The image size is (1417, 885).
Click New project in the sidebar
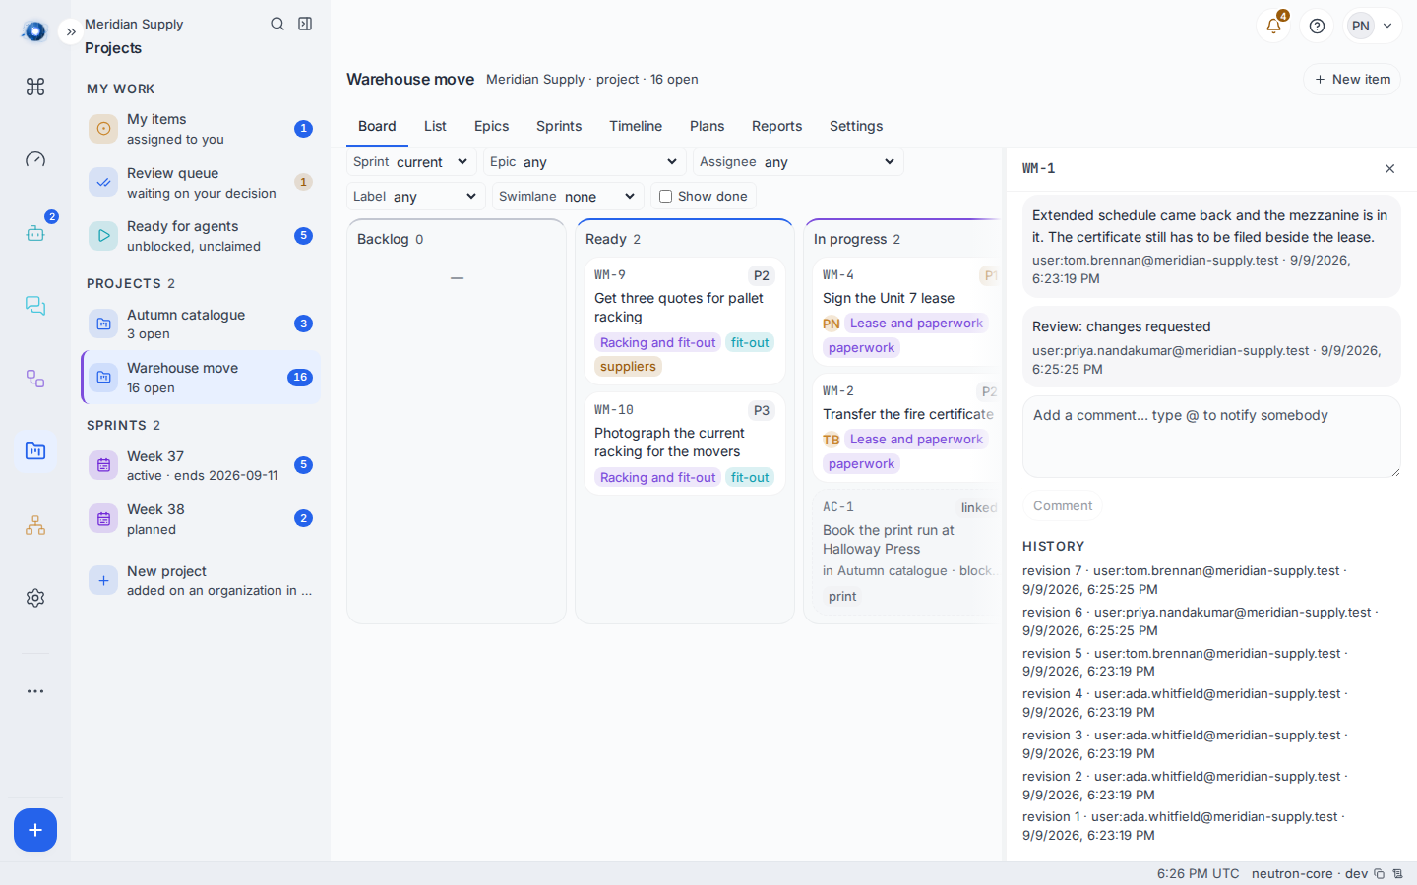coord(201,580)
